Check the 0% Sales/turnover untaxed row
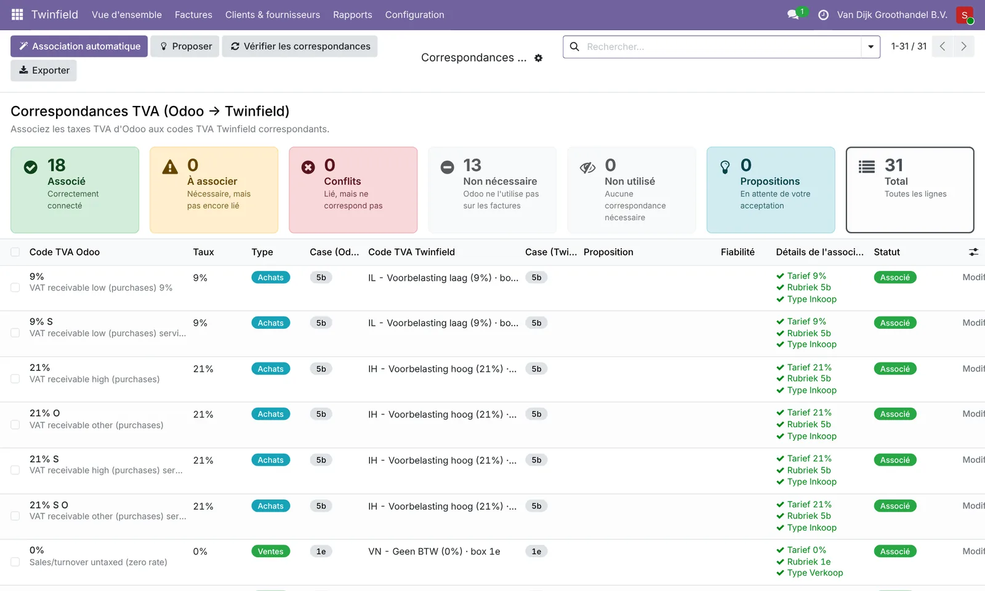The height and width of the screenshot is (591, 985). pyautogui.click(x=15, y=562)
